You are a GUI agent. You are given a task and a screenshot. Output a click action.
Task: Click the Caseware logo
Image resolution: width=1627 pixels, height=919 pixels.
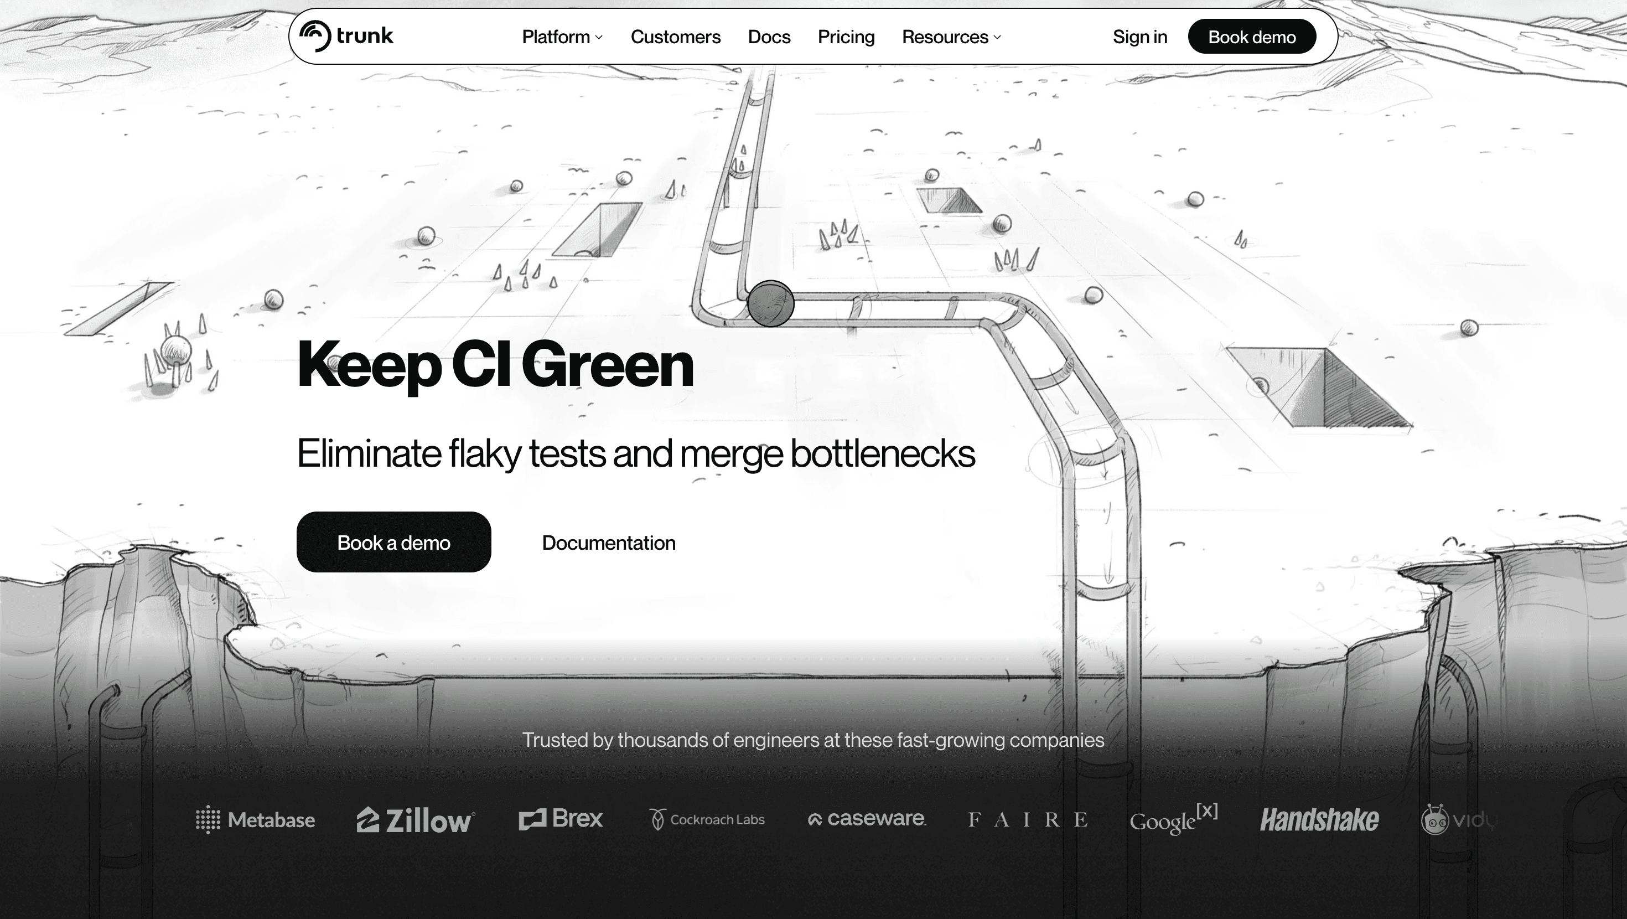click(867, 818)
